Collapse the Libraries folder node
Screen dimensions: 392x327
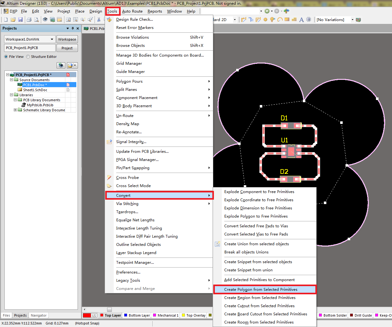coord(12,95)
